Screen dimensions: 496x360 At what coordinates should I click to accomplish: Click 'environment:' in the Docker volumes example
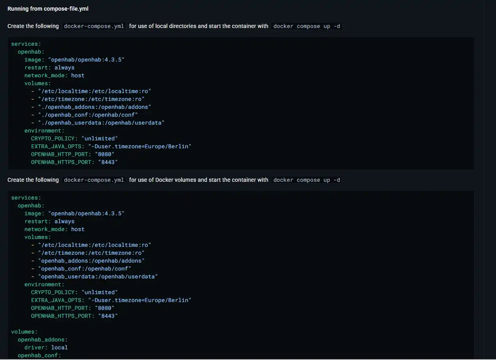coord(44,284)
